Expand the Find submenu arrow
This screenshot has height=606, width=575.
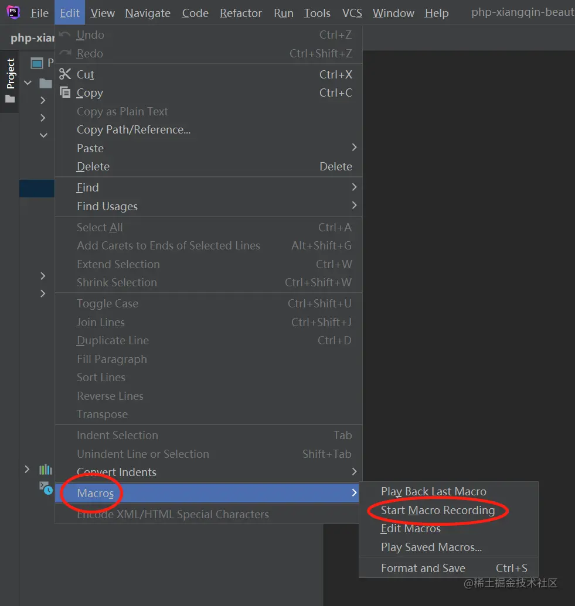point(354,187)
